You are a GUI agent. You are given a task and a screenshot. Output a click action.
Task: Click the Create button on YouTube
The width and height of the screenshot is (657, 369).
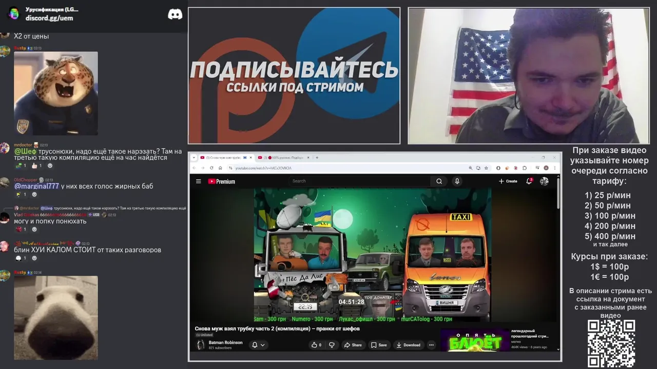point(508,181)
